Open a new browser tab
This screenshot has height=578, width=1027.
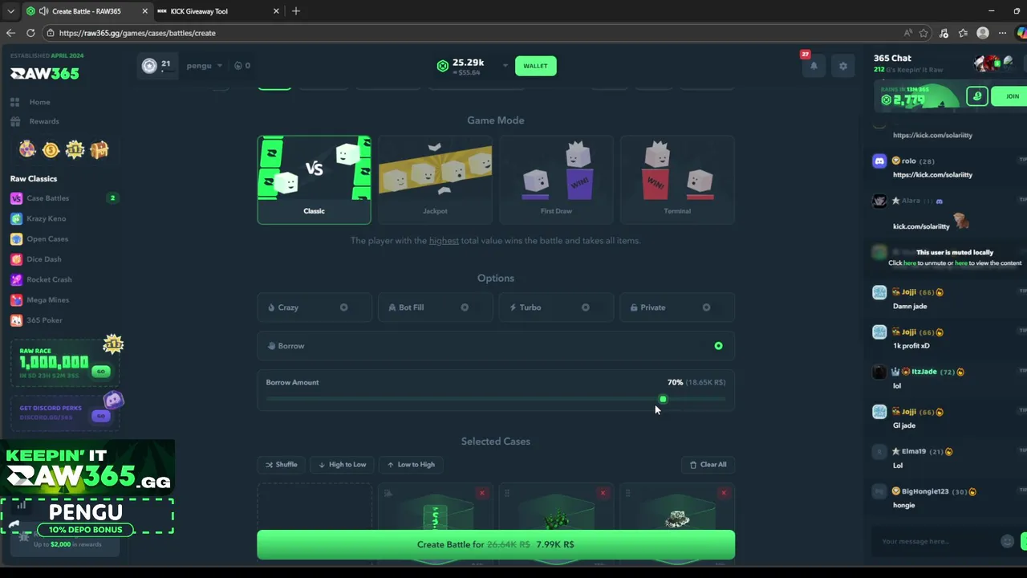pyautogui.click(x=296, y=11)
